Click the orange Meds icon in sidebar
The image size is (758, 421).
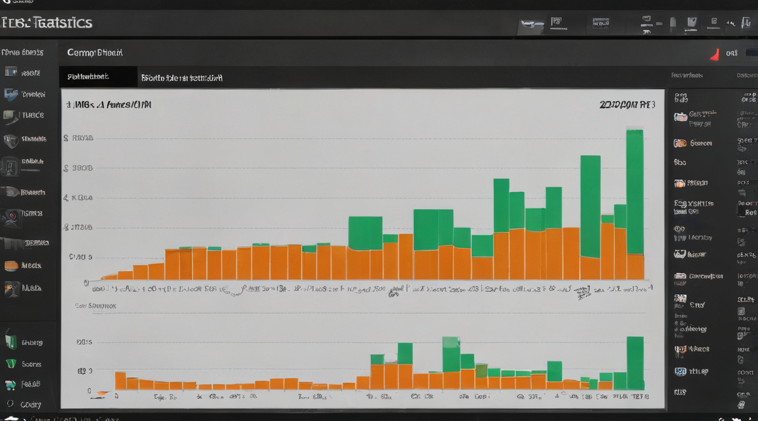tap(11, 265)
